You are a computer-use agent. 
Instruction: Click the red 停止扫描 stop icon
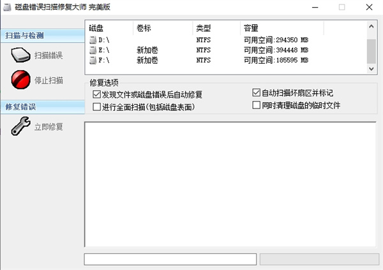click(x=20, y=80)
